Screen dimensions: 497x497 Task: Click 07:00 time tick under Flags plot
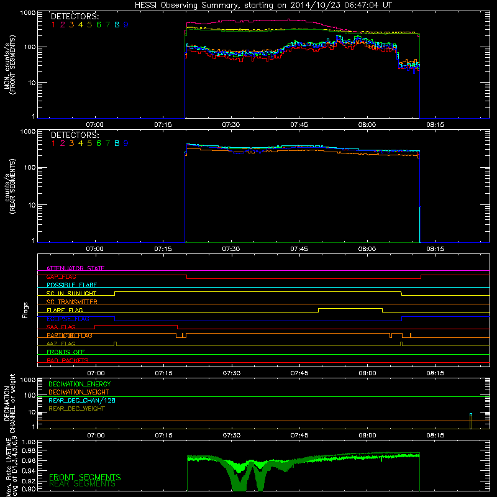[96, 373]
